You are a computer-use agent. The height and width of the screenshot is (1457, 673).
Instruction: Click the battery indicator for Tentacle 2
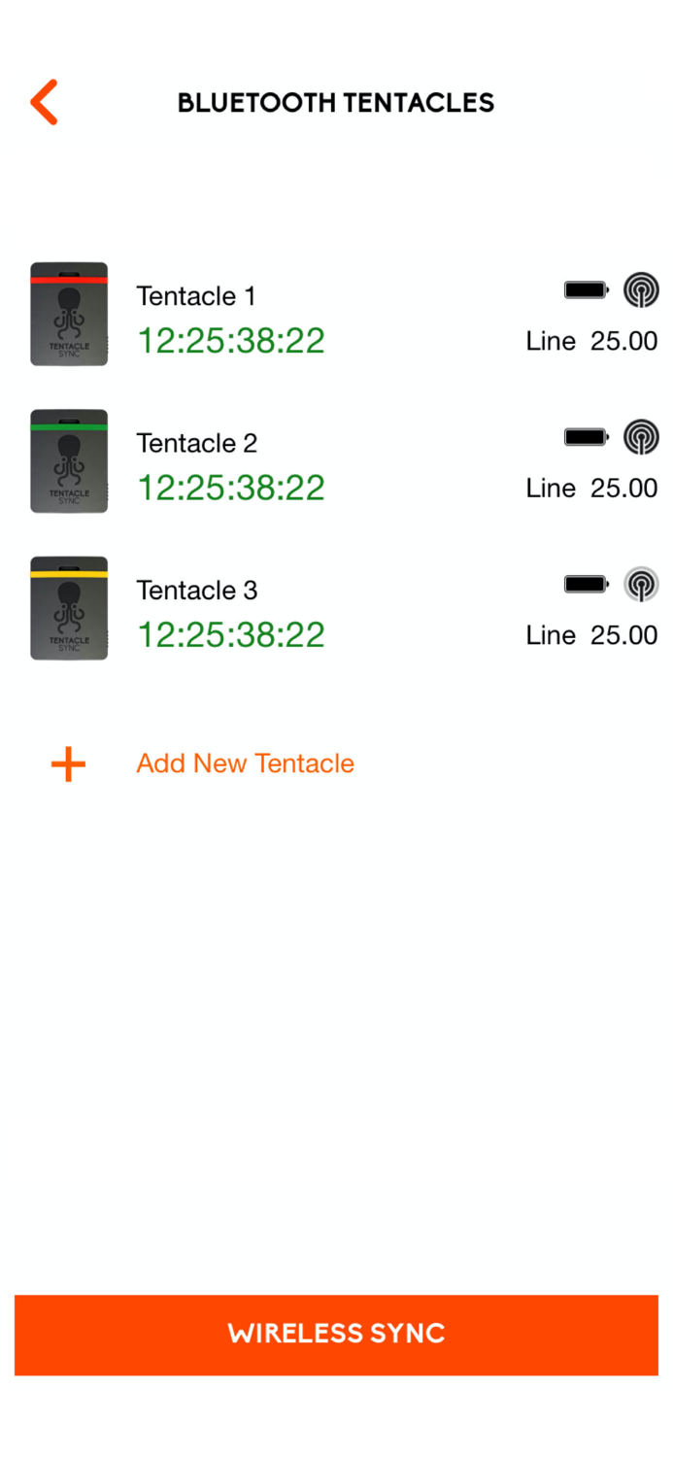585,437
